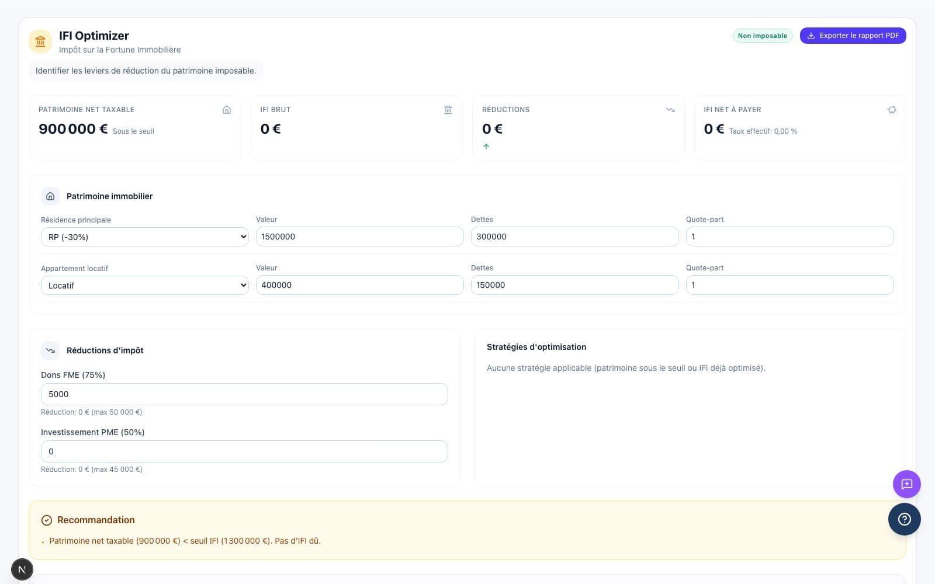Open the purple feedback chat bubble
The height and width of the screenshot is (584, 935).
[x=906, y=484]
